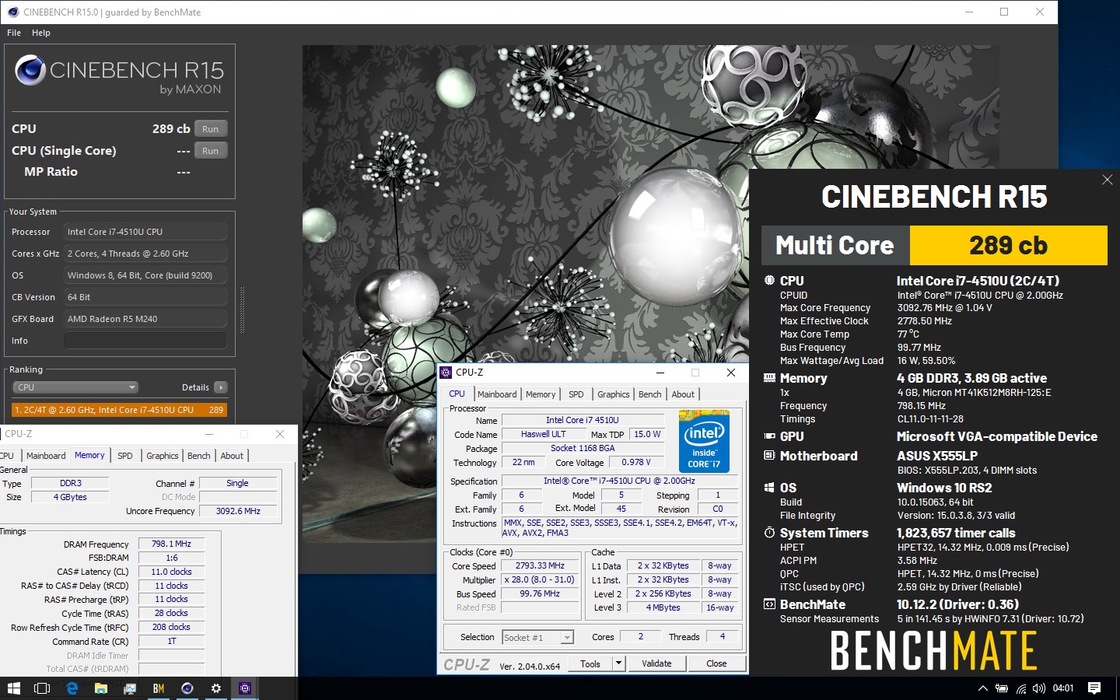This screenshot has height=700, width=1120.
Task: Click the Motherboard icon in BenchMate panel
Action: tap(769, 455)
